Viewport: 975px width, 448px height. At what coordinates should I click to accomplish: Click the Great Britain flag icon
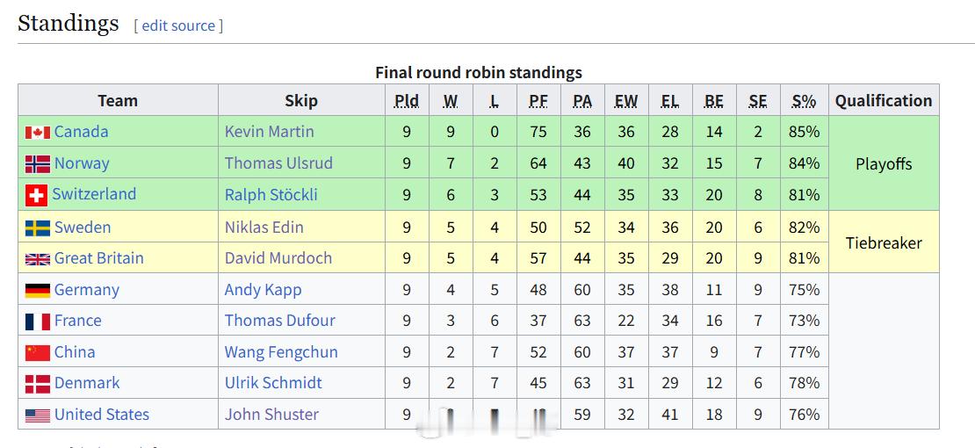37,259
